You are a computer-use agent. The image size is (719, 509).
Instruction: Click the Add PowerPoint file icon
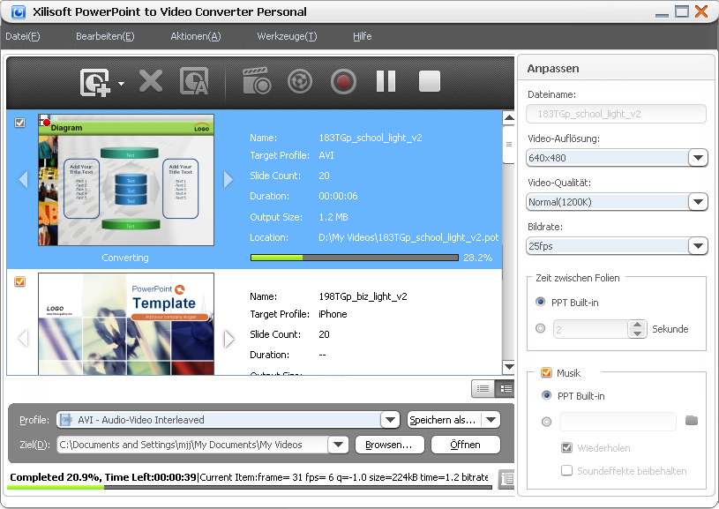95,83
